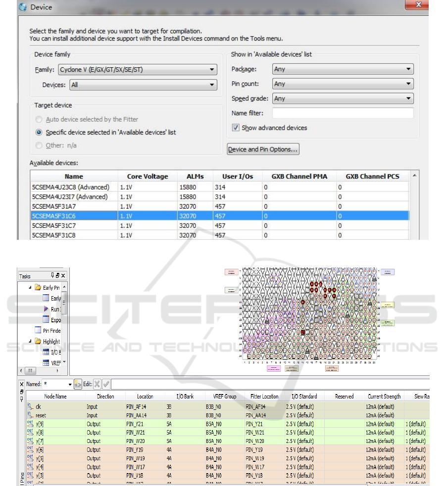The image size is (446, 486).
Task: Open Device and Pin Options
Action: (263, 149)
